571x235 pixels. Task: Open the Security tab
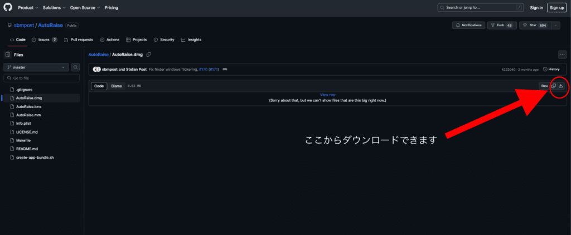(x=164, y=40)
